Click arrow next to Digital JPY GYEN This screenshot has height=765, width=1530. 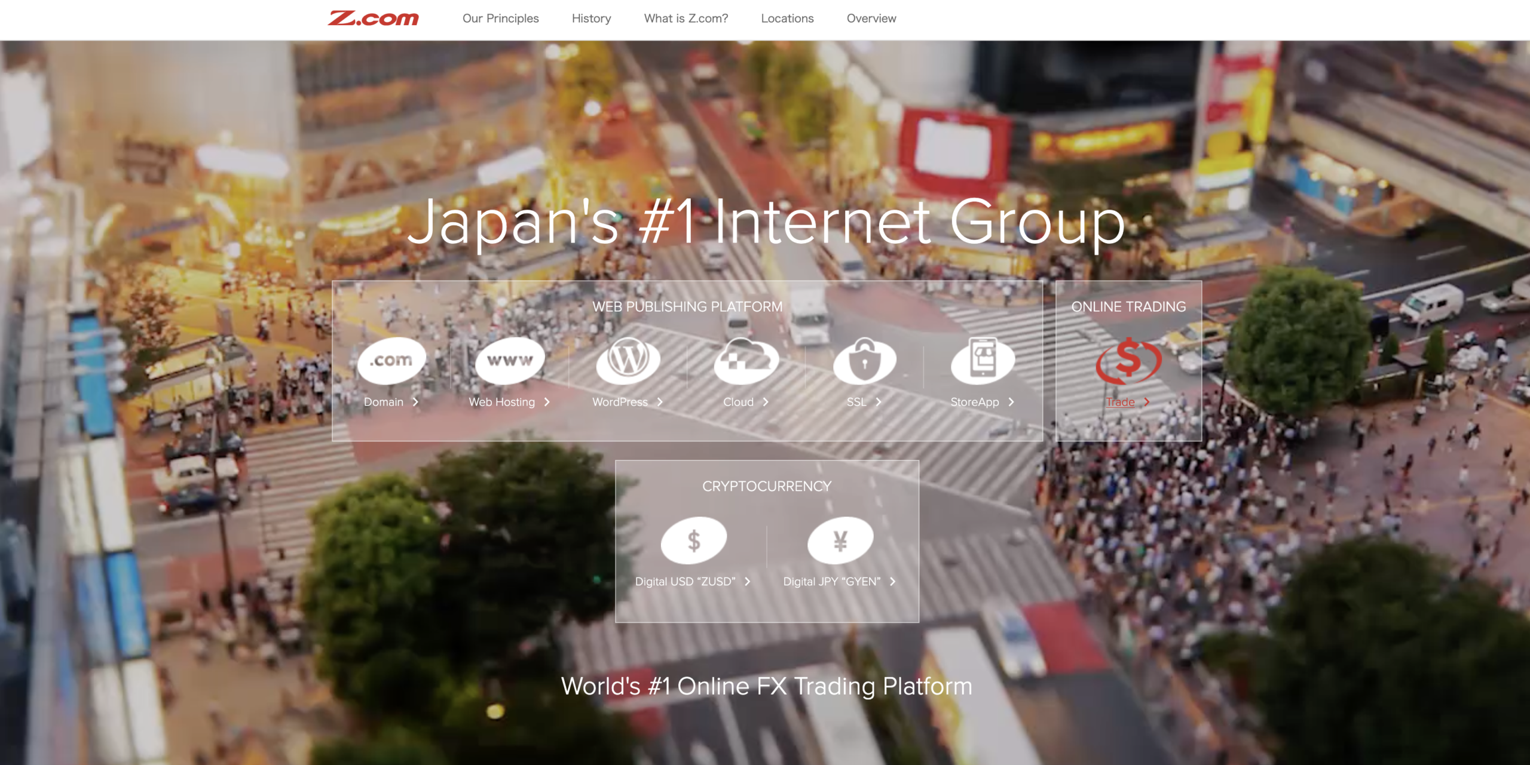tap(892, 582)
